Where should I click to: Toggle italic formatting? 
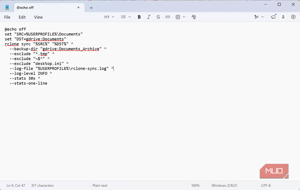(149, 17)
